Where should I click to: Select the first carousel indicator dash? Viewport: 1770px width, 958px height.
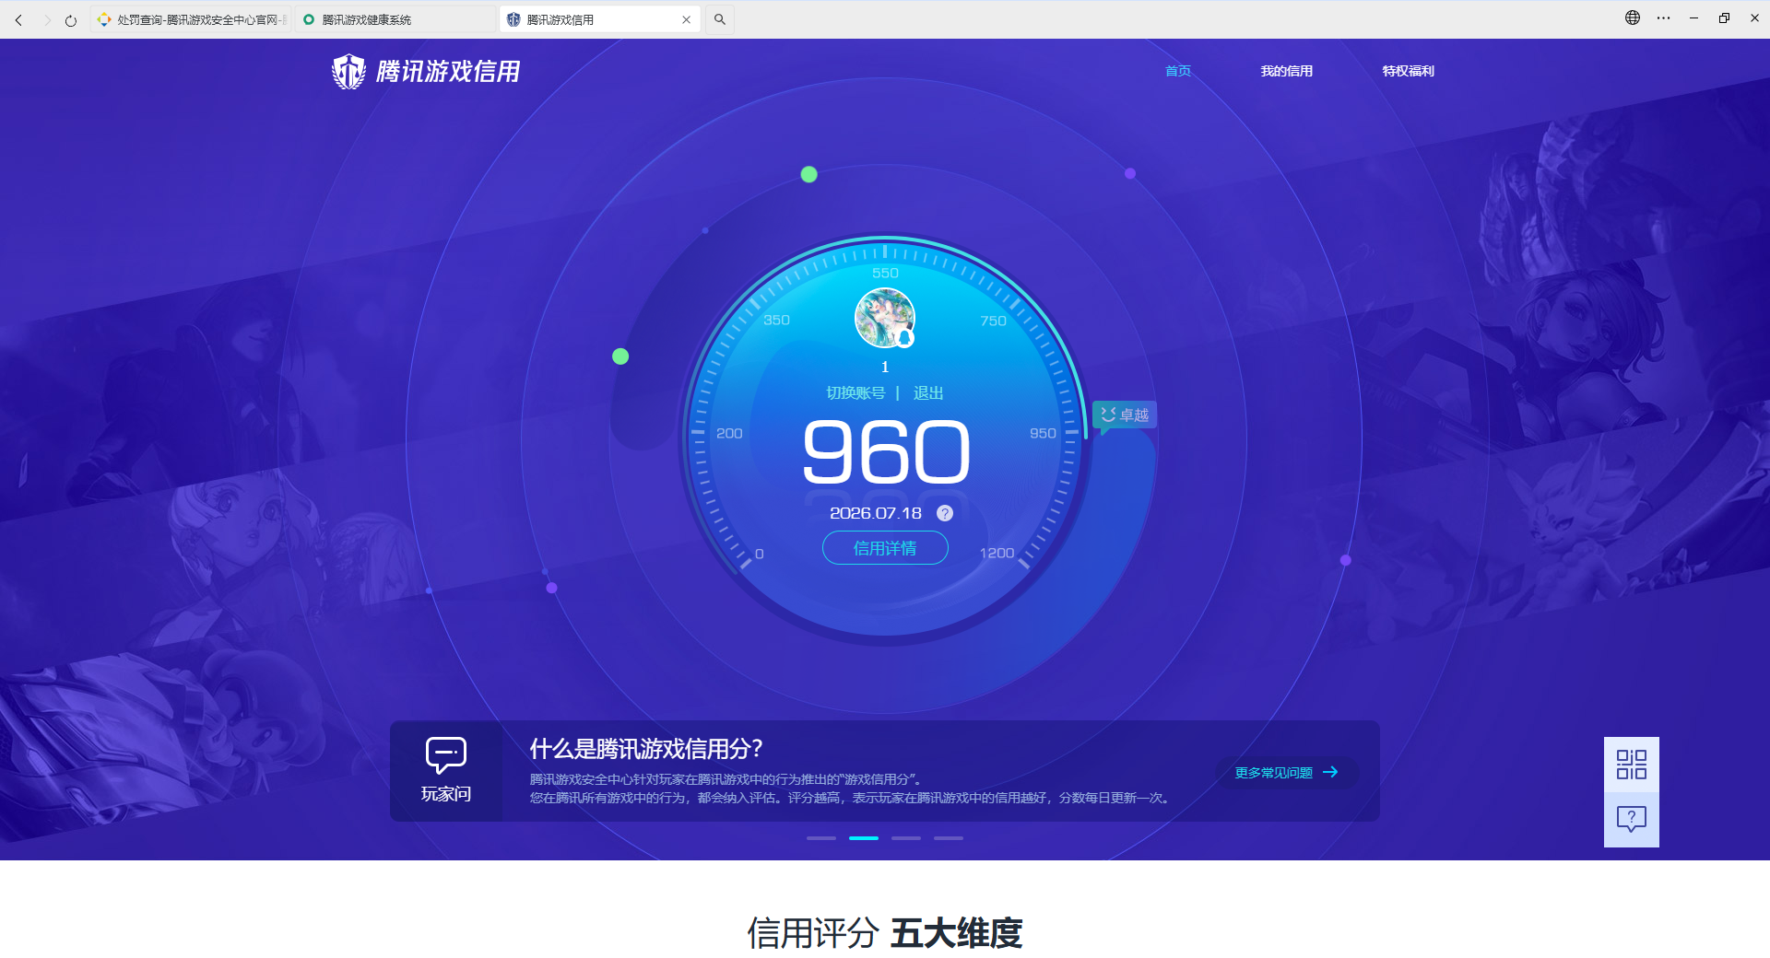tap(821, 838)
